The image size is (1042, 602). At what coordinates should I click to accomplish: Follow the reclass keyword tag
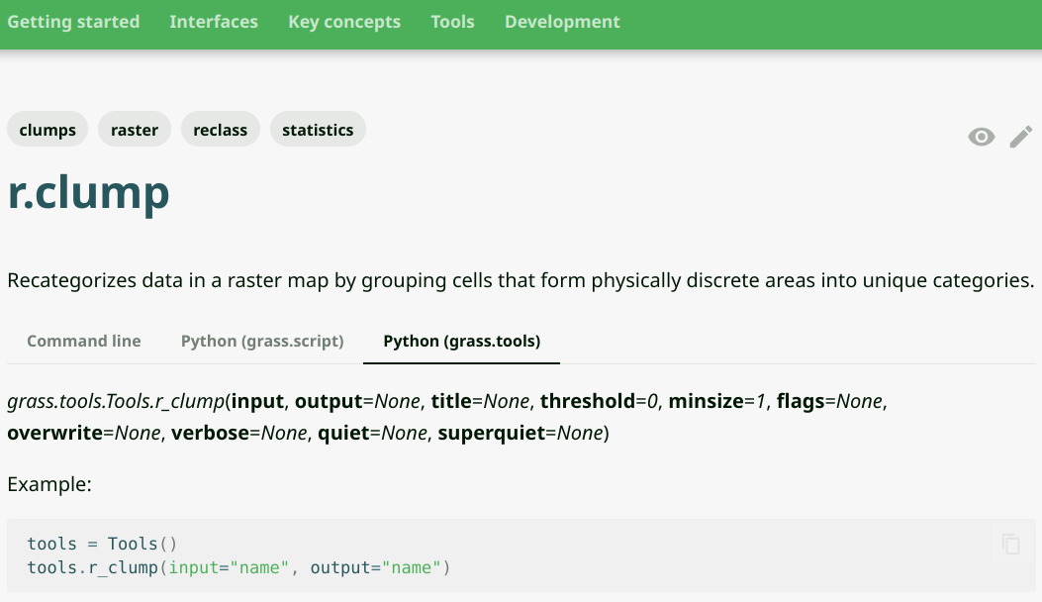click(220, 130)
